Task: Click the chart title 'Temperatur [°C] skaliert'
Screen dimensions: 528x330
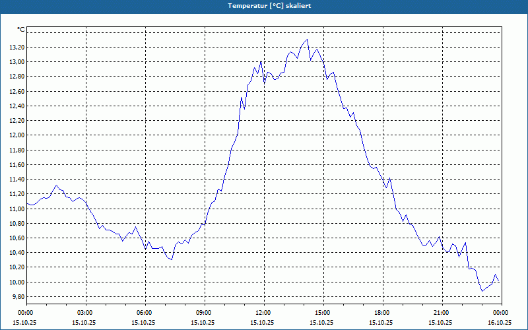Action: click(x=269, y=6)
